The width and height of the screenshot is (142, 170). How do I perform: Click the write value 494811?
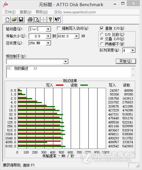(113, 134)
